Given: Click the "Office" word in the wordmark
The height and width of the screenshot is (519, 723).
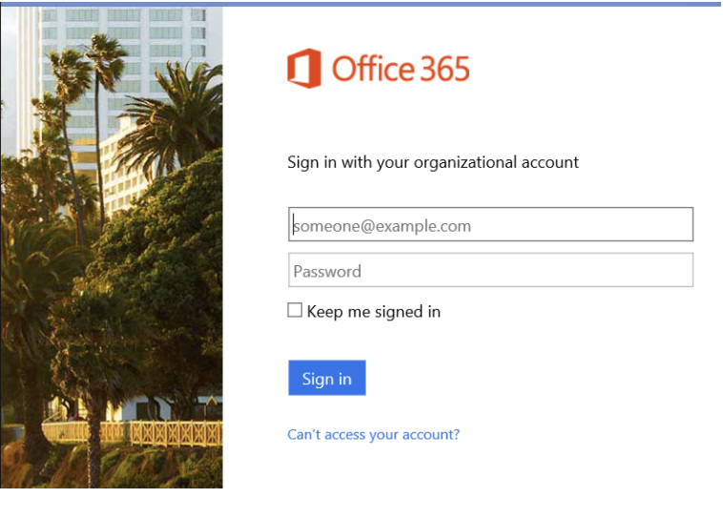Looking at the screenshot, I should coord(374,69).
